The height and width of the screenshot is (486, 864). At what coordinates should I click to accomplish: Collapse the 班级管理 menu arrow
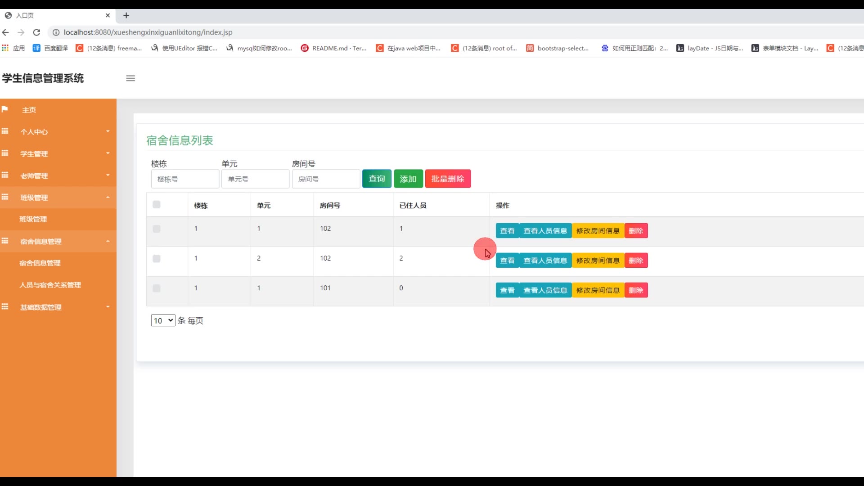[108, 198]
